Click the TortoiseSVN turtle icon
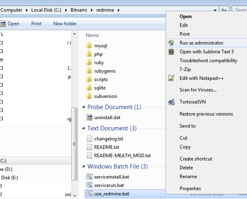This screenshot has height=199, width=247. point(171,102)
